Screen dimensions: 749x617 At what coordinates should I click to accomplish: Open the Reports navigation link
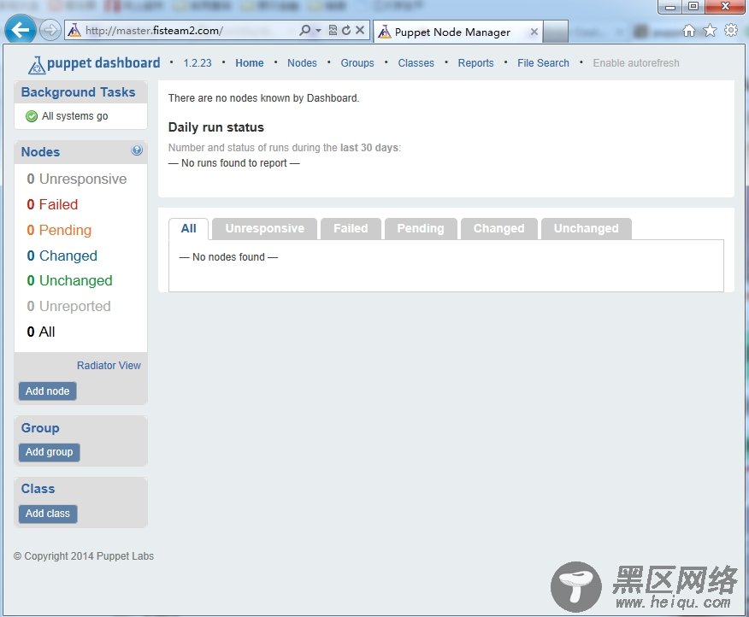475,63
